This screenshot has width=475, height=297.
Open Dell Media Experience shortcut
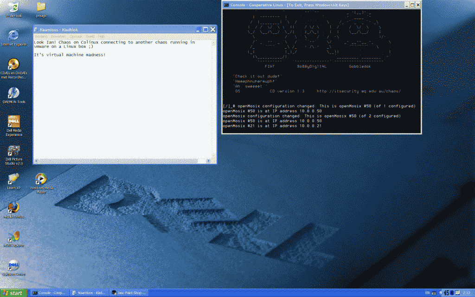[13, 122]
